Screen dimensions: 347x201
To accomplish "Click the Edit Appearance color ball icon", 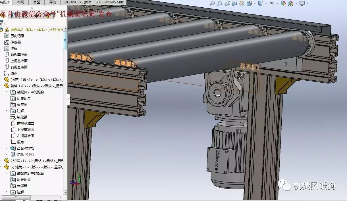I will pyautogui.click(x=283, y=3).
